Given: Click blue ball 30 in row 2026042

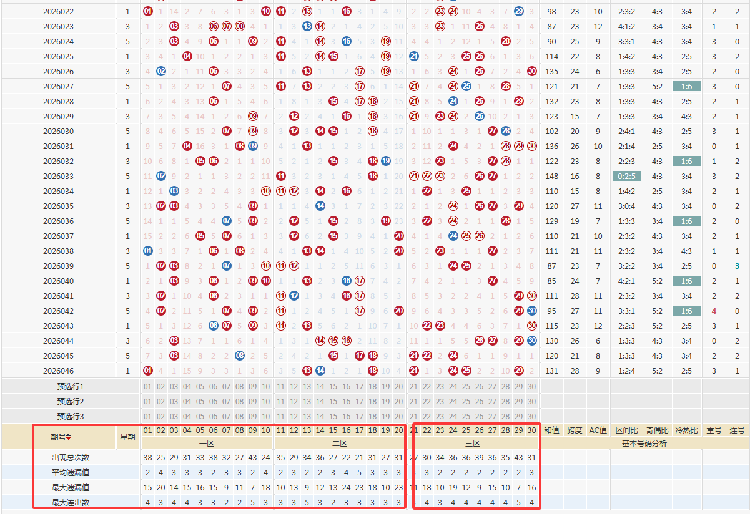Looking at the screenshot, I should point(531,311).
